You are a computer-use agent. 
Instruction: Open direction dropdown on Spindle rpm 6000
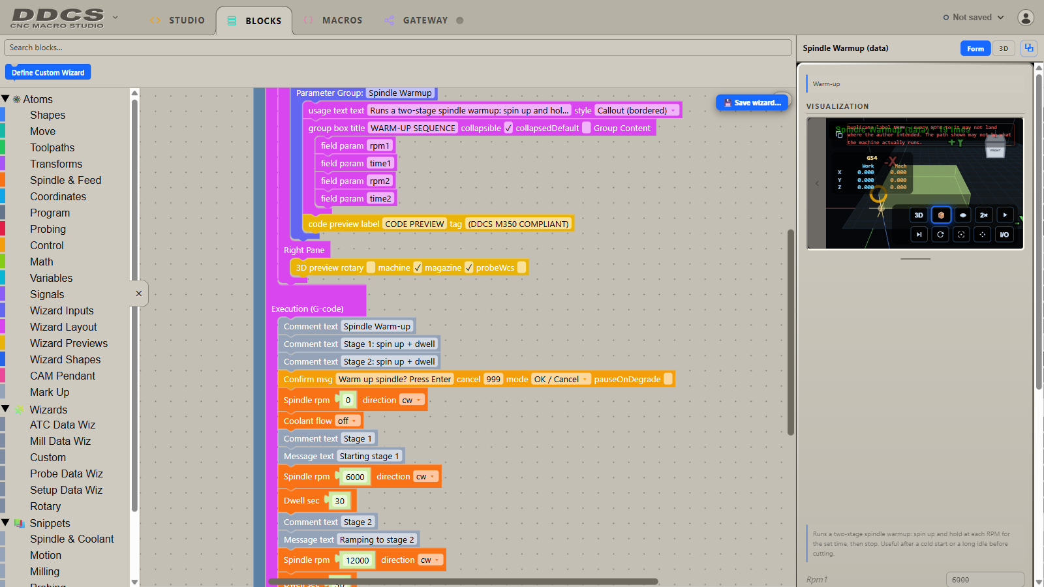point(426,477)
